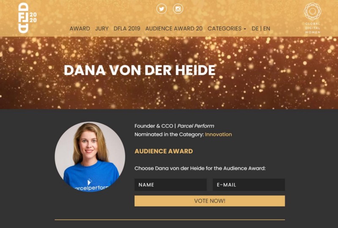Screen dimensions: 338x228
Task: Click the Categories dropdown caret arrow
Action: (x=245, y=29)
